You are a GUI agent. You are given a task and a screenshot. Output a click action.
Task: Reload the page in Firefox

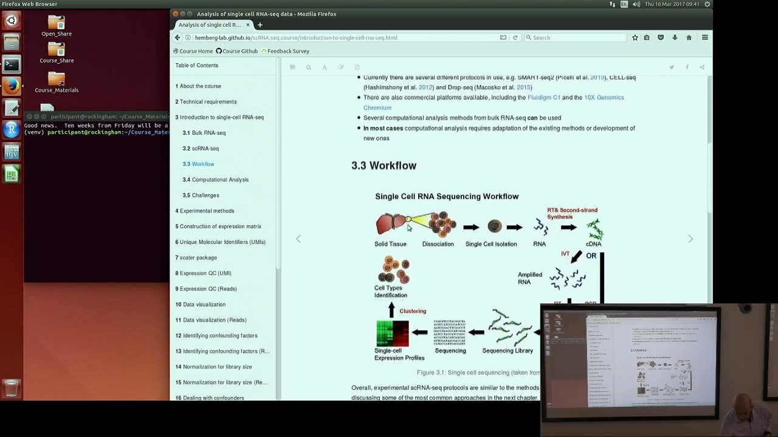pyautogui.click(x=515, y=38)
